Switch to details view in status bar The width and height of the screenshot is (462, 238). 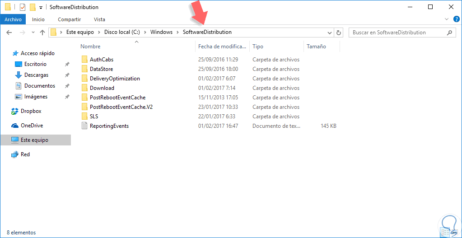pos(445,232)
